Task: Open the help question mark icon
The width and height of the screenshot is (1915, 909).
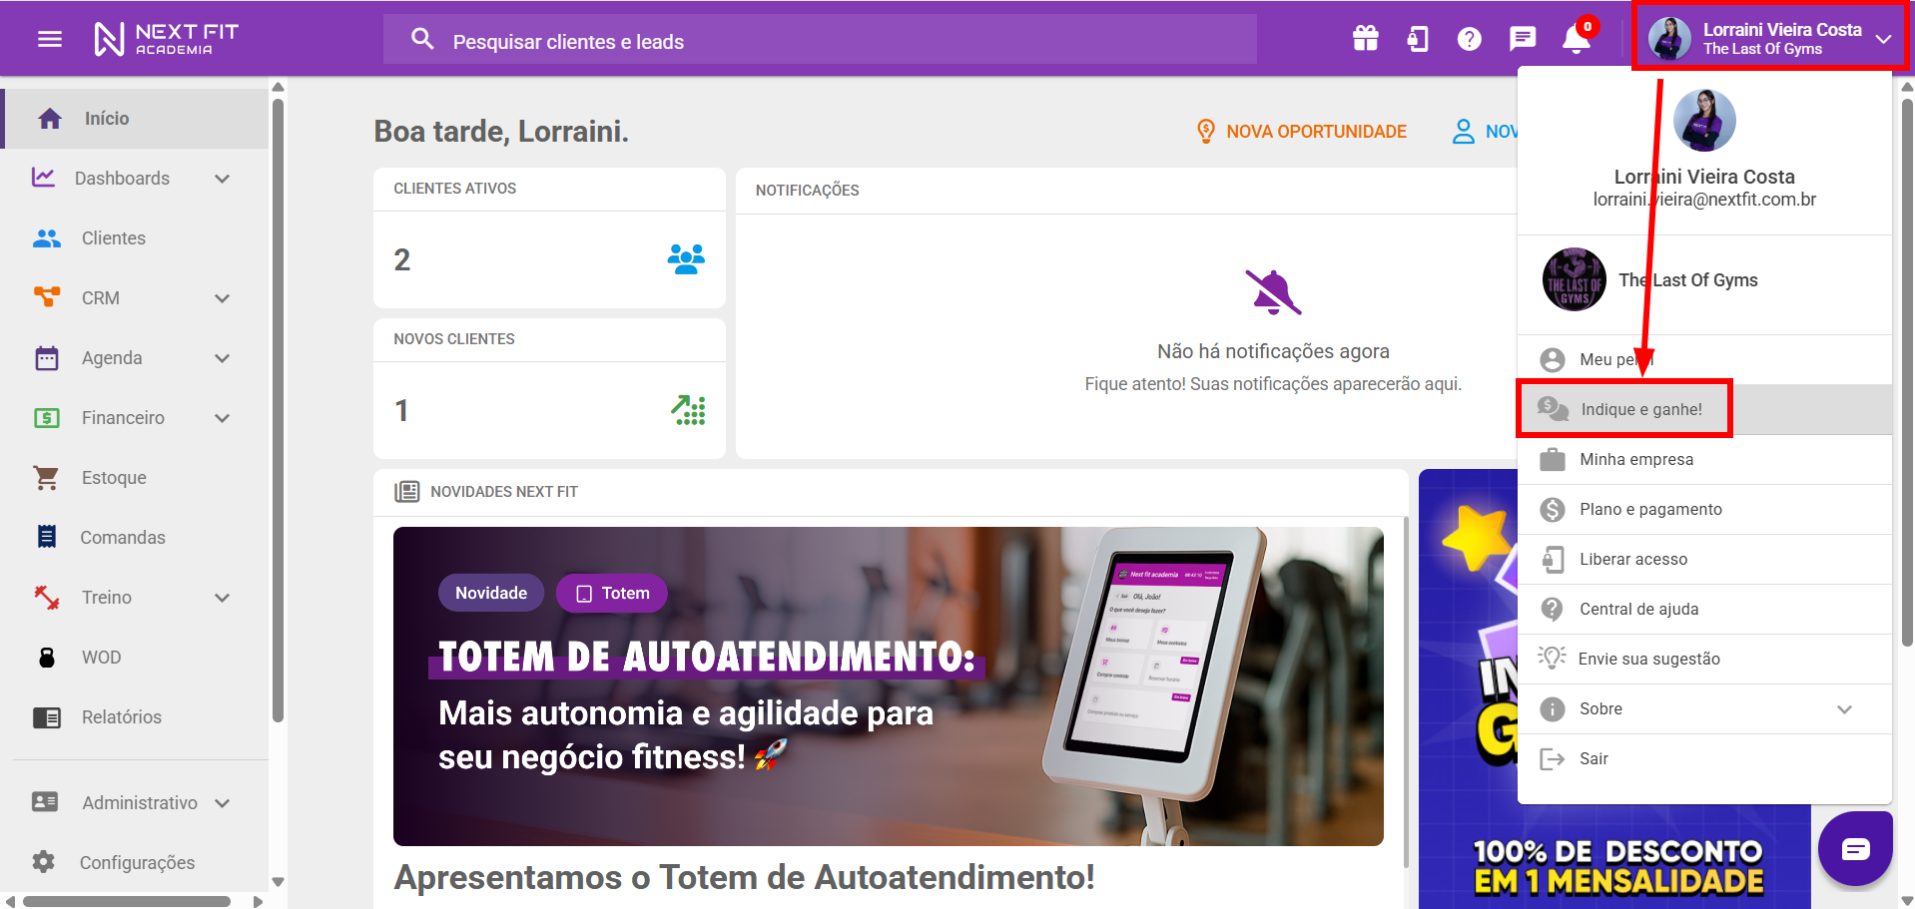Action: [x=1469, y=39]
